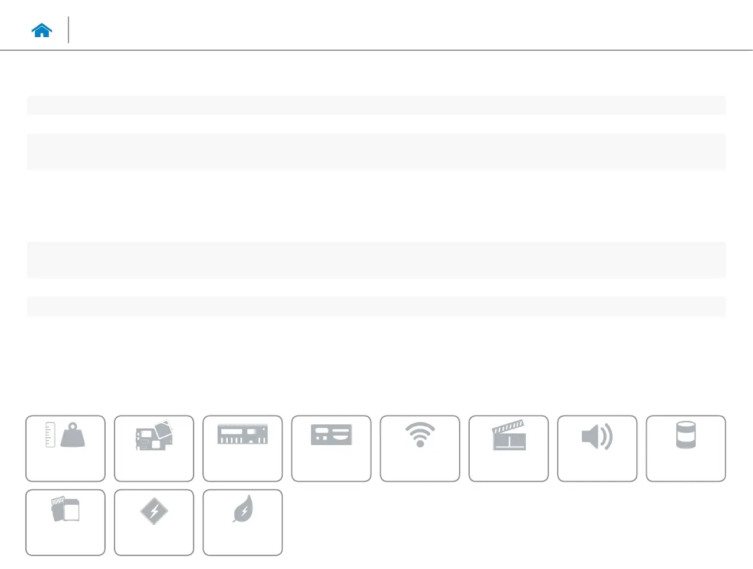
Task: Click the white row between the upper shaded bands
Action: [x=377, y=124]
